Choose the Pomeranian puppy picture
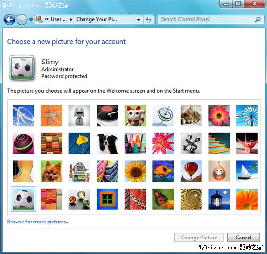 tap(51, 171)
